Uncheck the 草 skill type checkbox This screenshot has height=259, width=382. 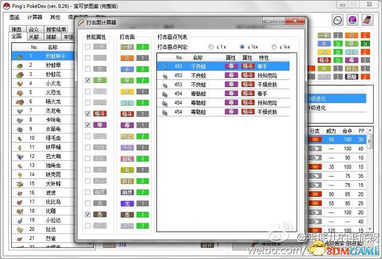(88, 80)
